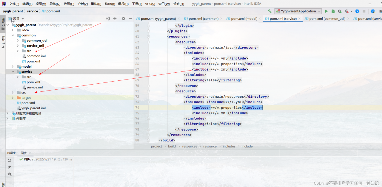Open the 重构(R) menu
The width and height of the screenshot is (382, 187).
tap(96, 4)
